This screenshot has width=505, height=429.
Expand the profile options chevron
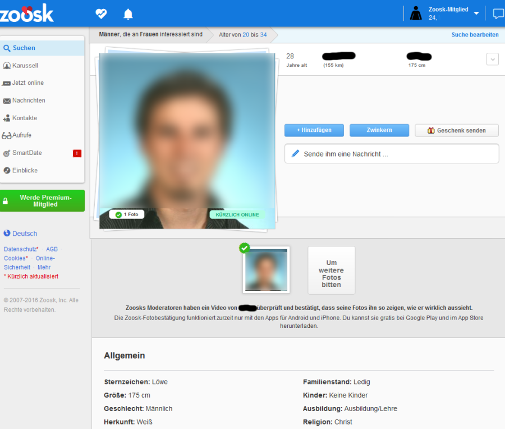tap(493, 59)
